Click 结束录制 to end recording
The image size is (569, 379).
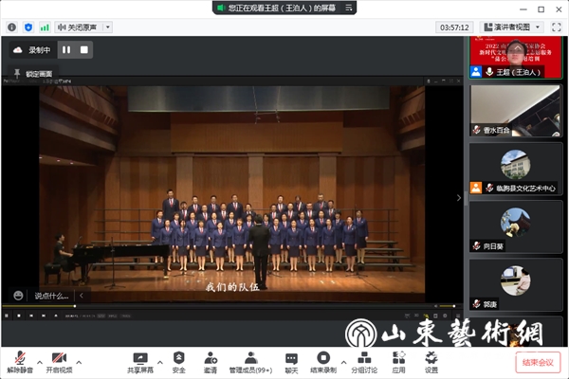[x=323, y=362]
